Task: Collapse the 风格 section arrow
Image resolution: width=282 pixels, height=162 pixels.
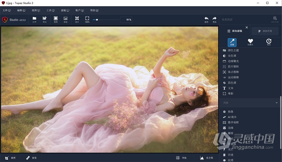Action: 276,103
